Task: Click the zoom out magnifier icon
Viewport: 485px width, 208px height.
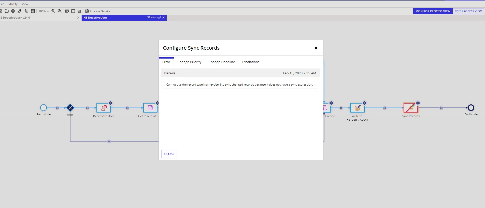Action: click(53, 11)
